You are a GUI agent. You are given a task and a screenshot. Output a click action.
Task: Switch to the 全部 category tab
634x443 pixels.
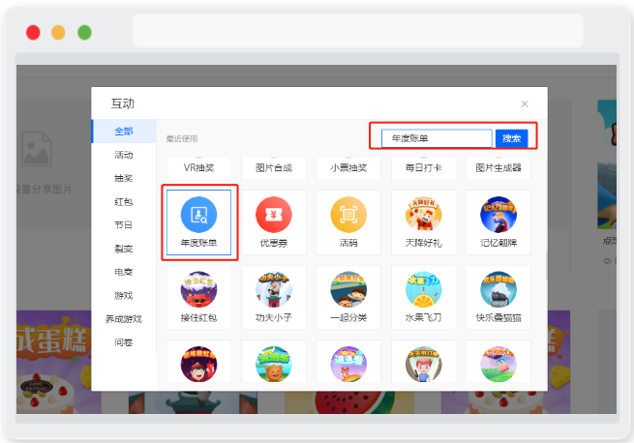pos(124,132)
